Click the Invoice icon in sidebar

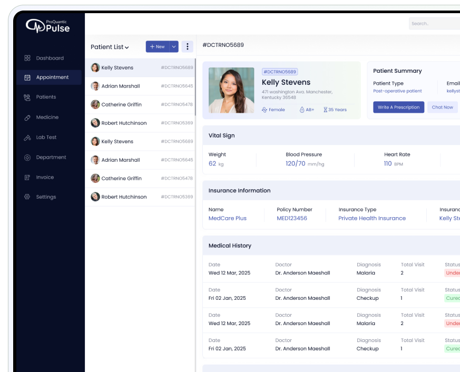27,178
